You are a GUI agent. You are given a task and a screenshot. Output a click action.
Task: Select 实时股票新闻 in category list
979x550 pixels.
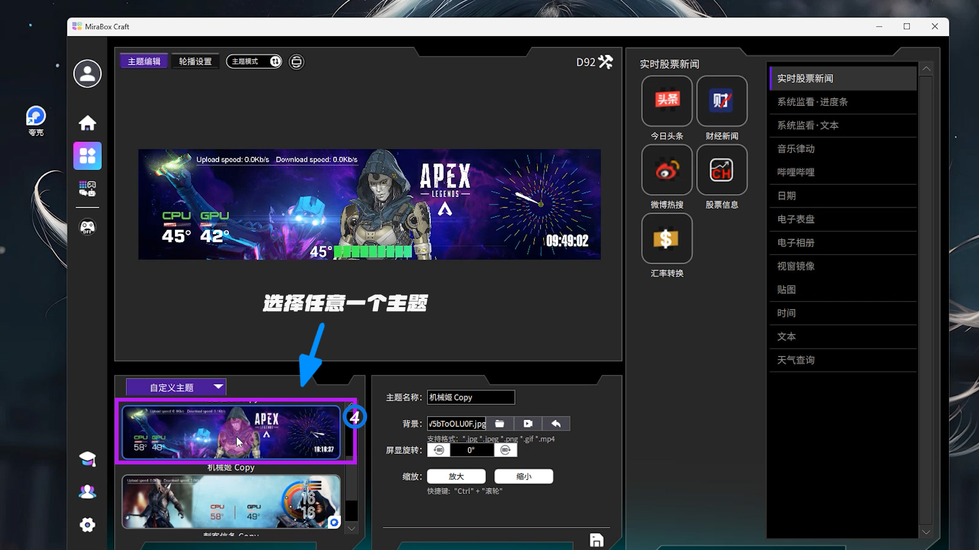point(843,78)
